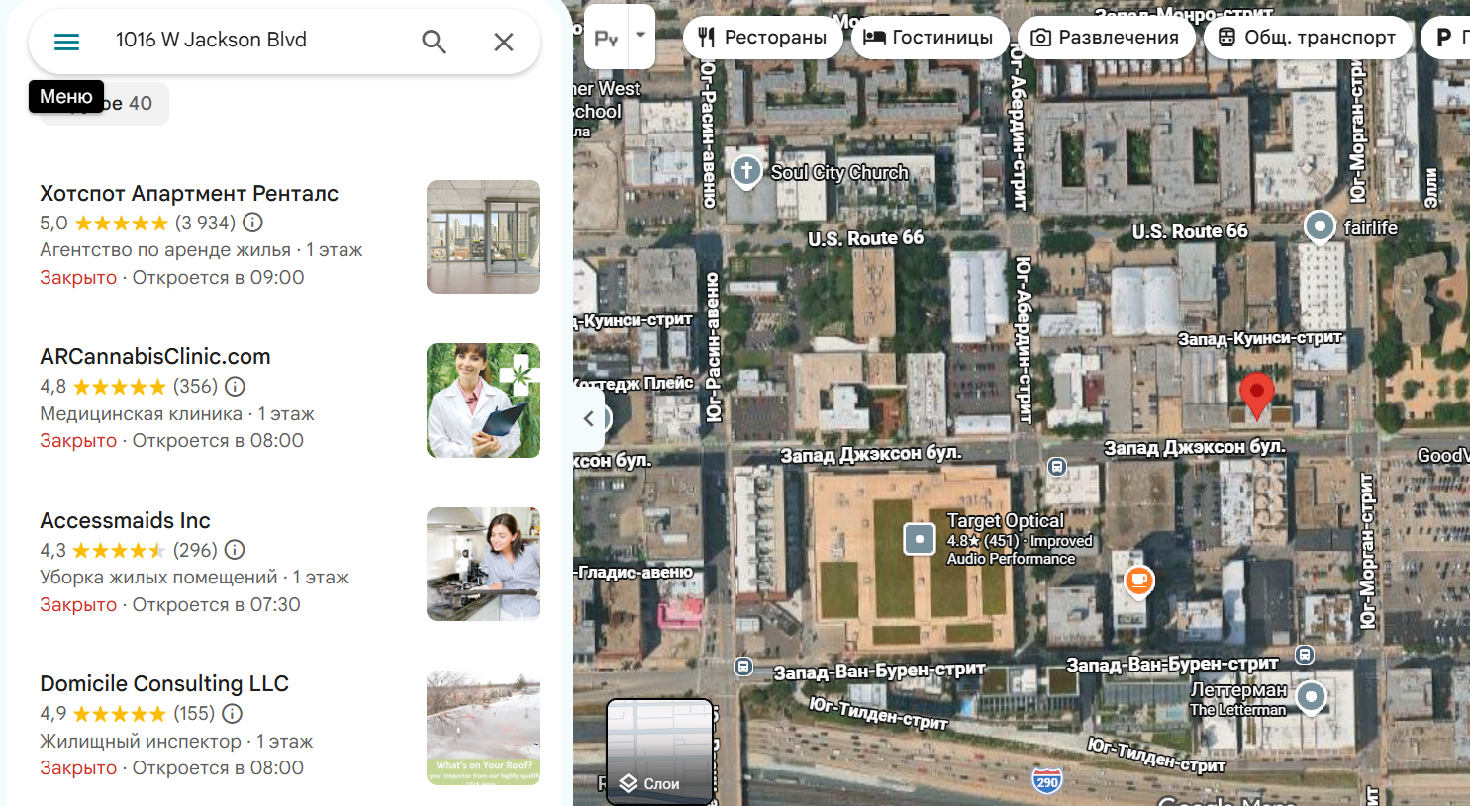The width and height of the screenshot is (1470, 806).
Task: Filter map by Развлечения chip
Action: pyautogui.click(x=1106, y=38)
